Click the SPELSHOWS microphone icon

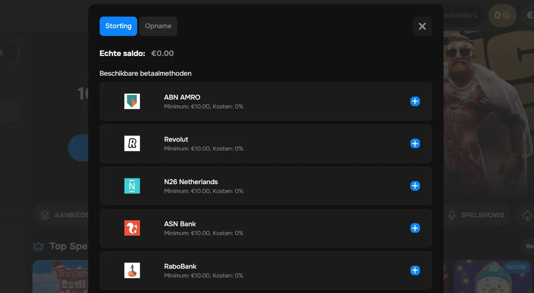(452, 215)
